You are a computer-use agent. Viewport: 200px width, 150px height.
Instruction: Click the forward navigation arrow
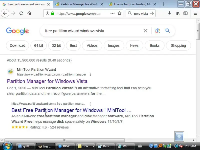13,13
